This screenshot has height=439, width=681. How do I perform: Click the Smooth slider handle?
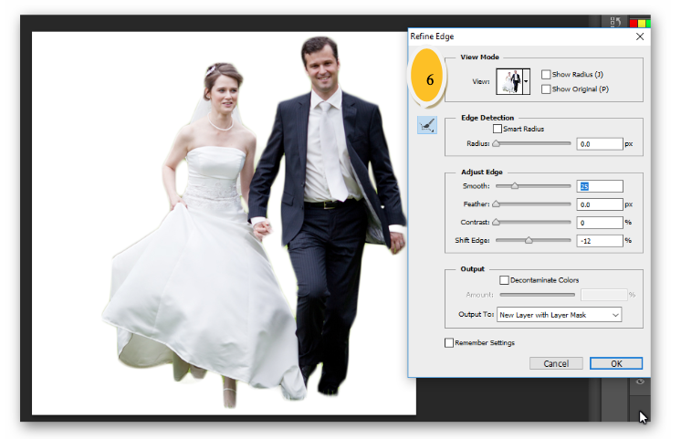pyautogui.click(x=514, y=186)
